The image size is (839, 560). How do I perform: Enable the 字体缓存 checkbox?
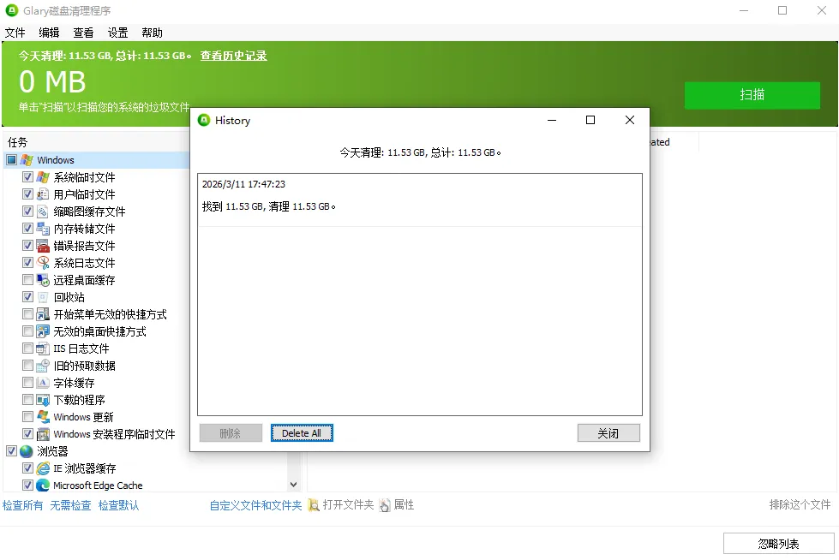click(x=27, y=382)
